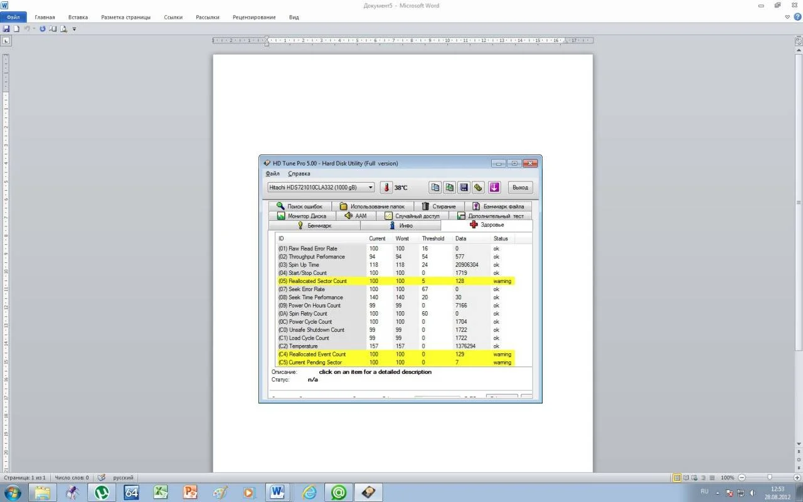803x502 pixels.
Task: Open HD Tune Файл menu
Action: tap(272, 174)
